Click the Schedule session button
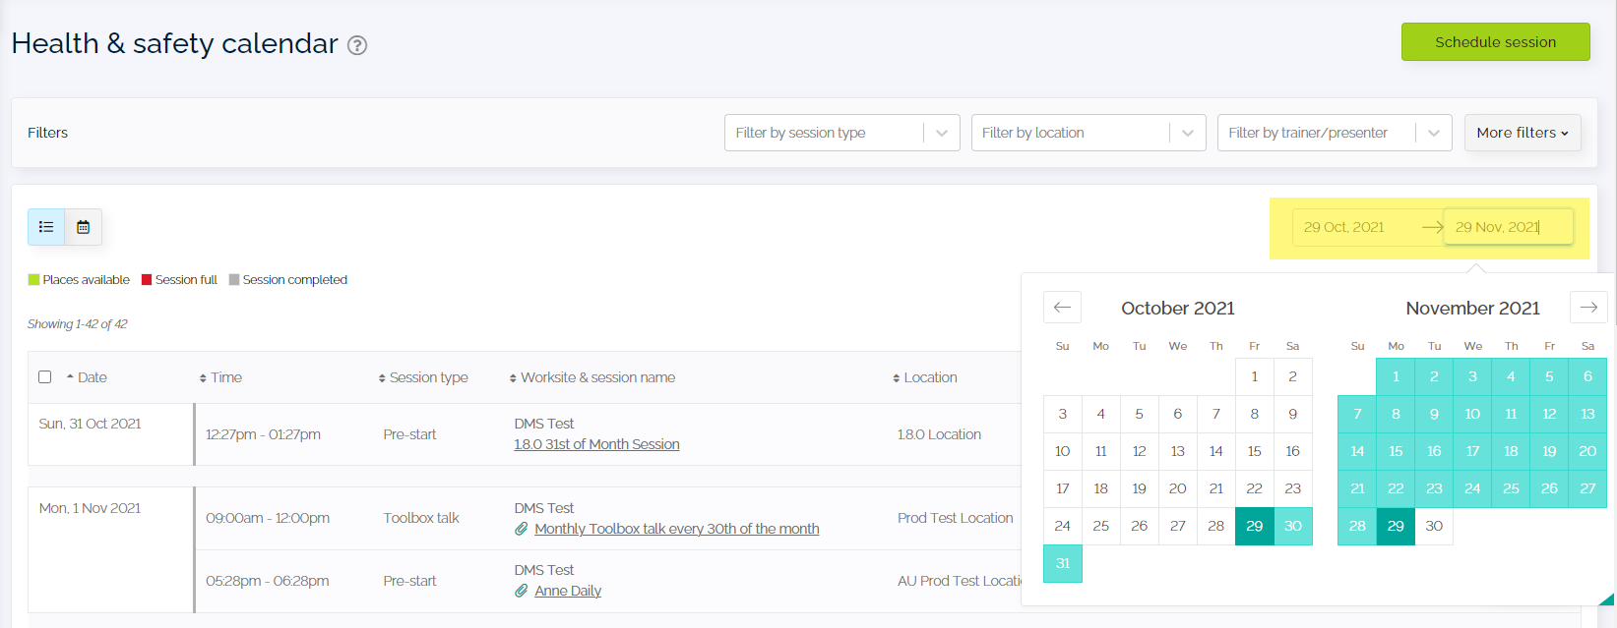 [x=1495, y=42]
